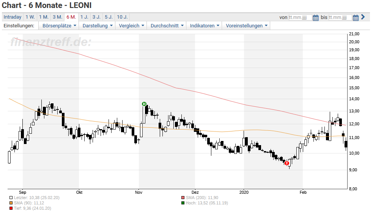Click 'SMA (90): 11,12' legend text
Image resolution: width=373 pixels, height=212 pixels.
tap(29, 203)
